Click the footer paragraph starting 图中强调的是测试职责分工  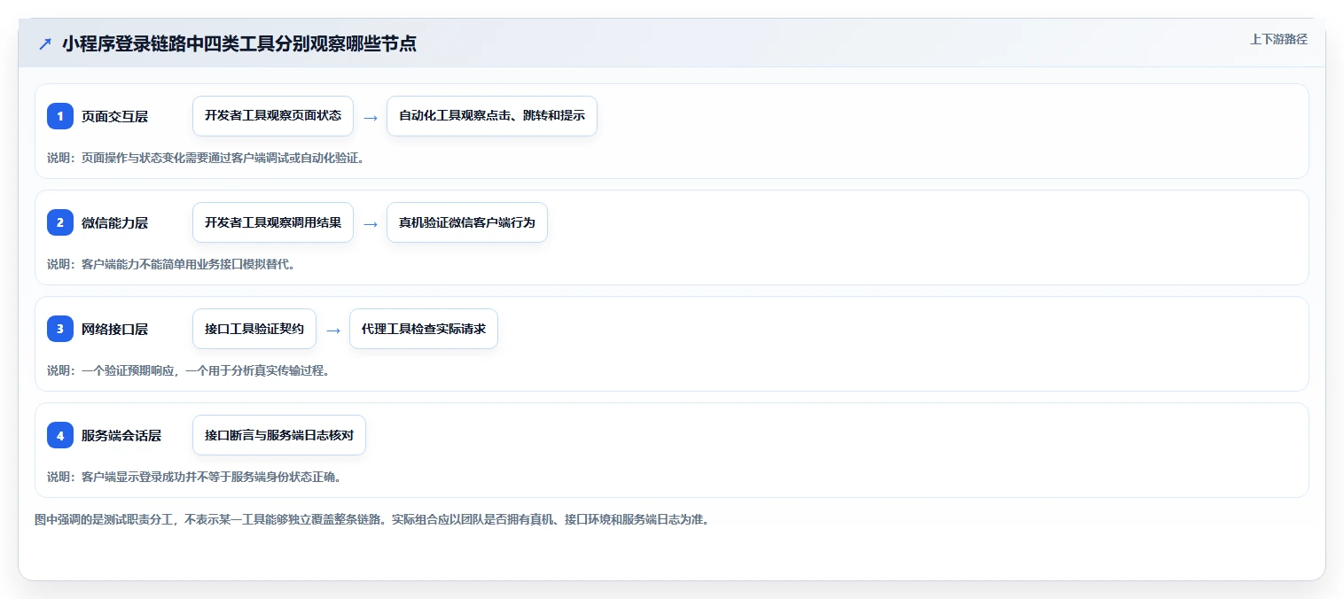tap(371, 519)
